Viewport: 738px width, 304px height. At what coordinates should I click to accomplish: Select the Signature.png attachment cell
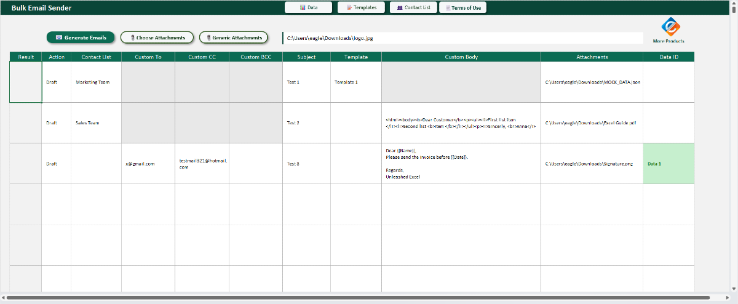point(592,164)
